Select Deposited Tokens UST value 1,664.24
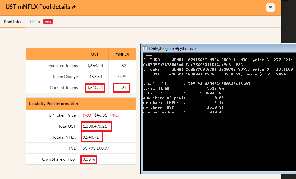Viewport: 296px width, 179px height. [x=95, y=66]
